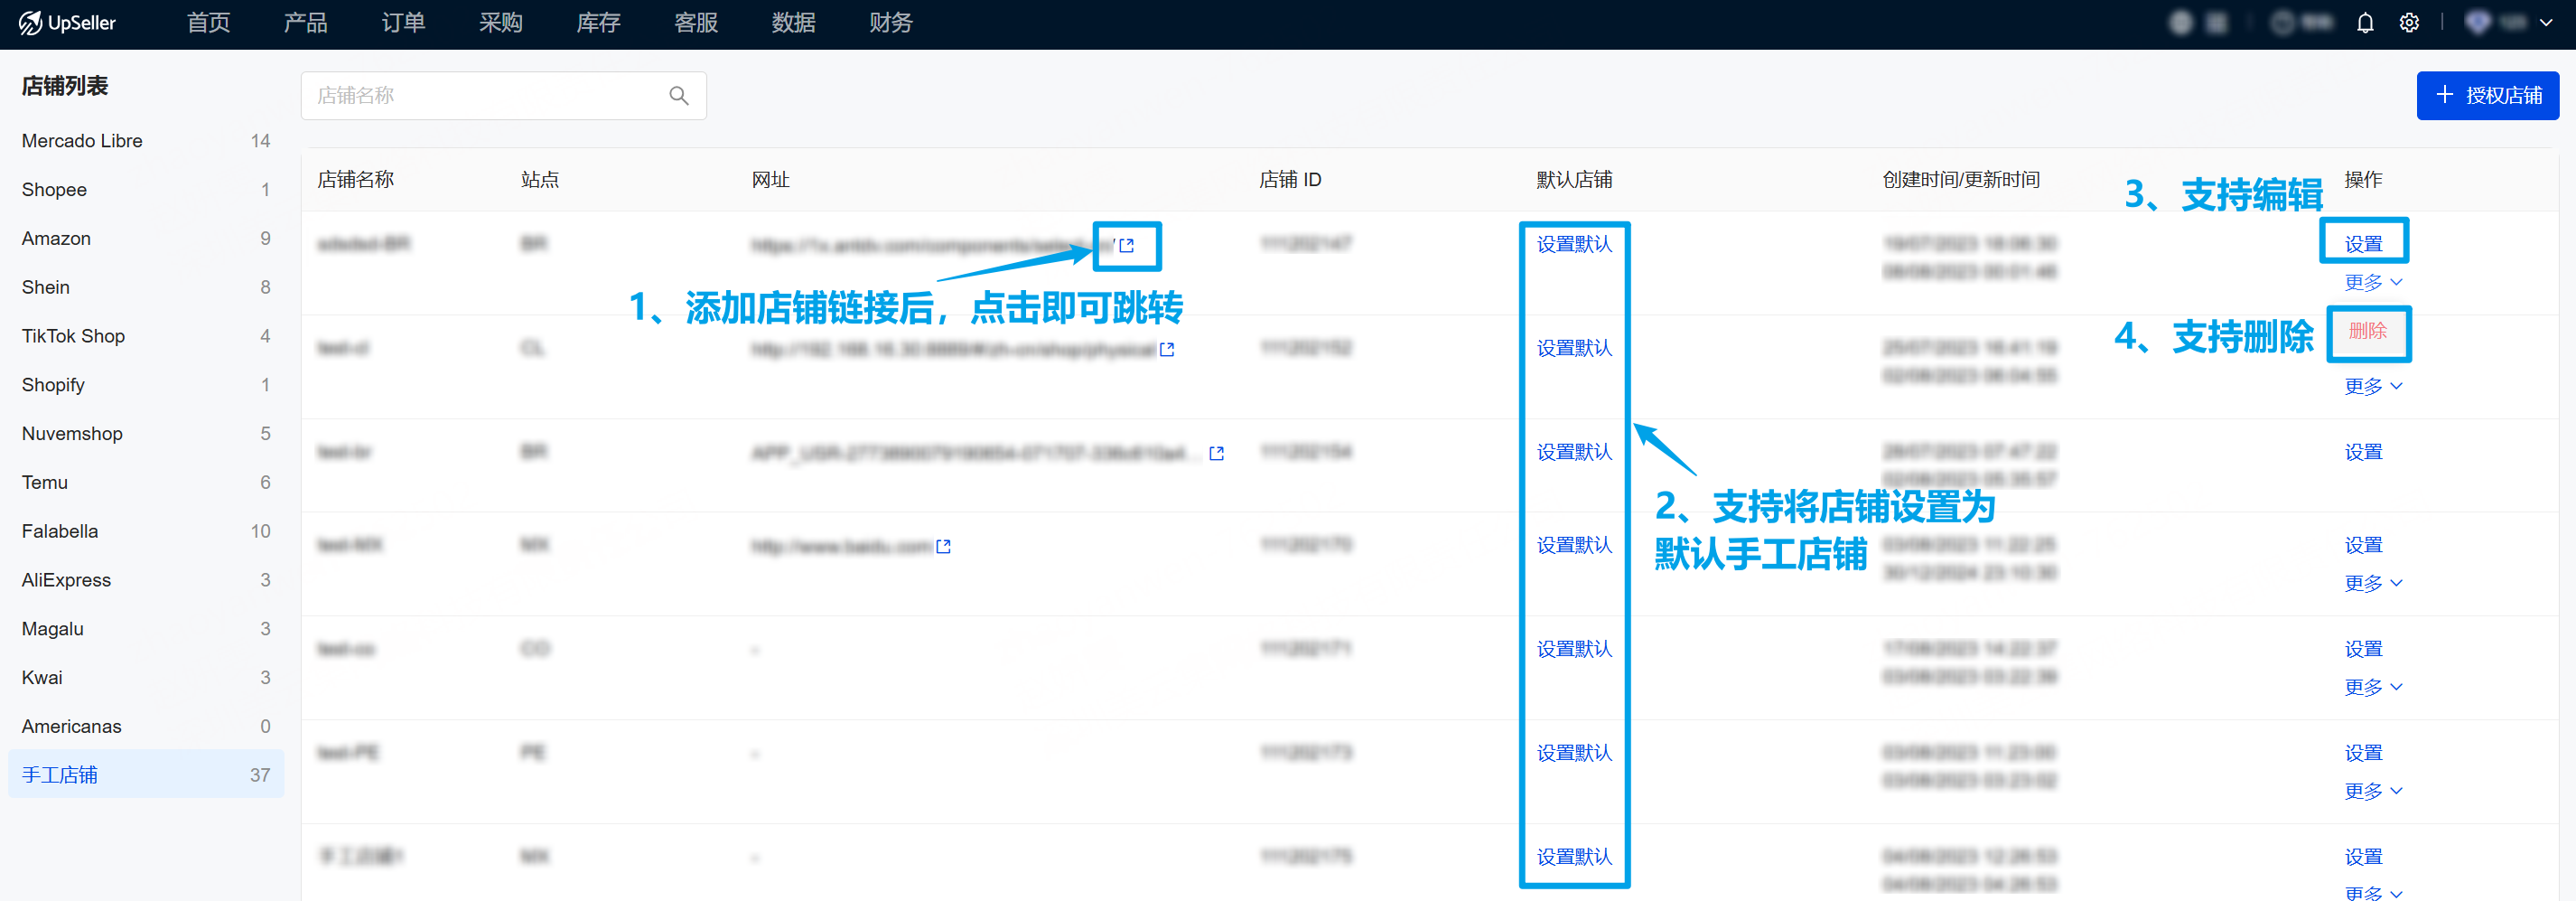Click the 授权店铺 button
2576x901 pixels.
2487,96
